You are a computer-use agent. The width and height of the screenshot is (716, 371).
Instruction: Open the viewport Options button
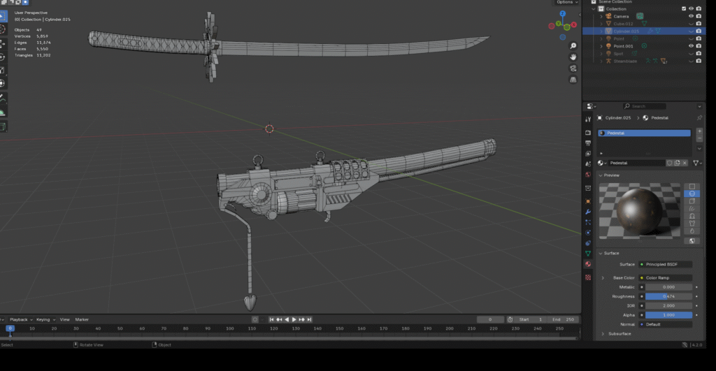pos(566,2)
